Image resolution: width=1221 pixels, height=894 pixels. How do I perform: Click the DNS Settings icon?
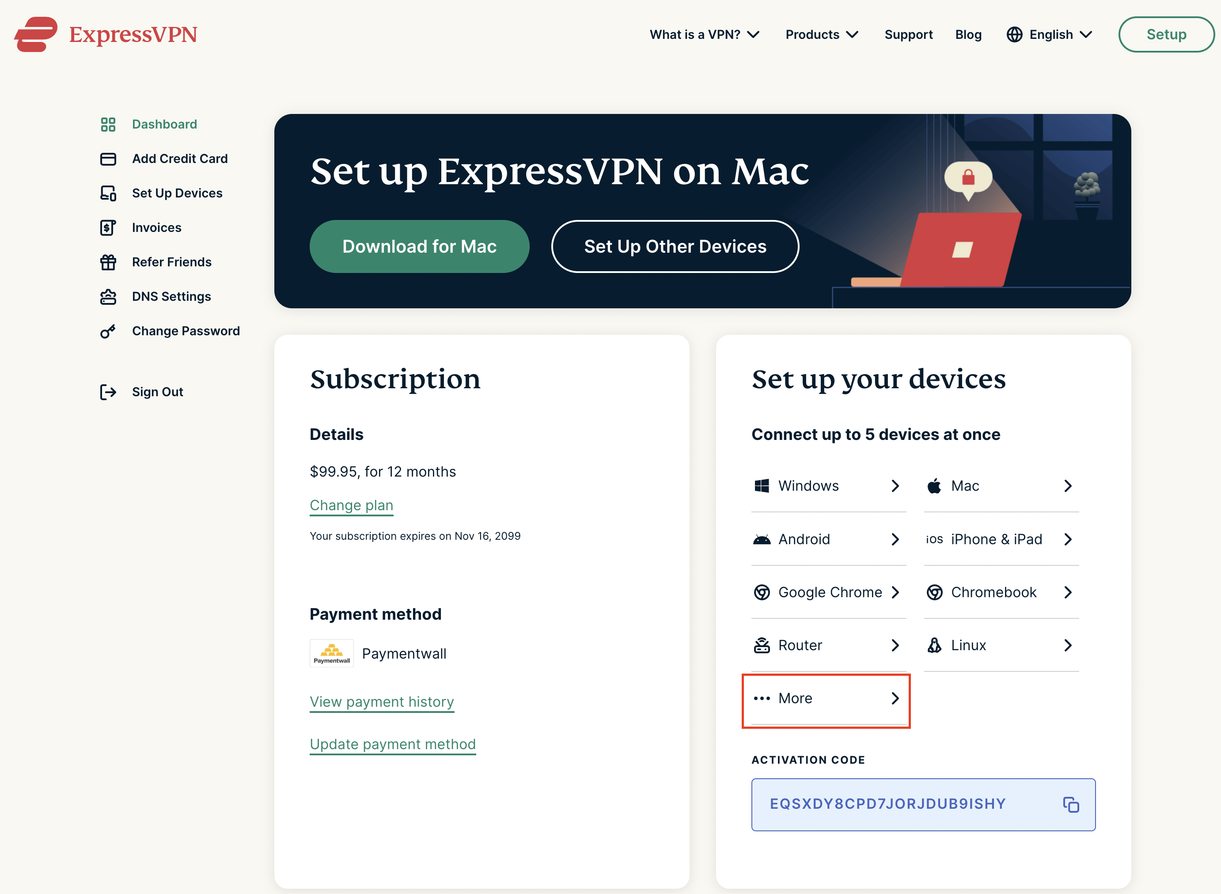coord(109,296)
